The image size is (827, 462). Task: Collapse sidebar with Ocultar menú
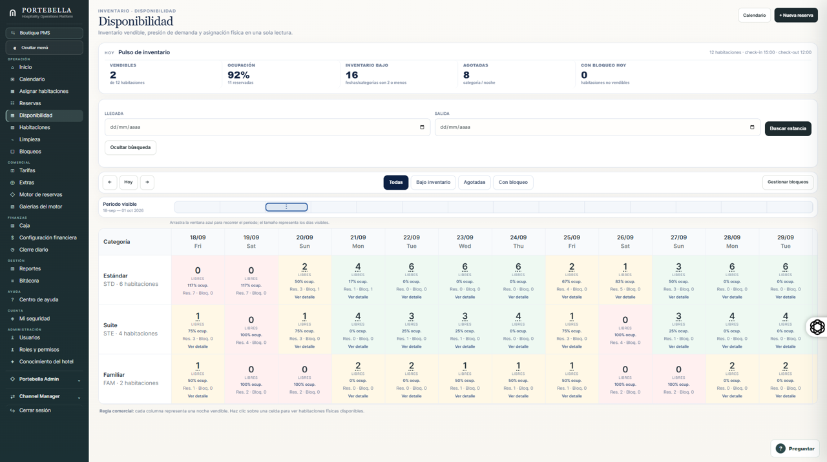44,48
